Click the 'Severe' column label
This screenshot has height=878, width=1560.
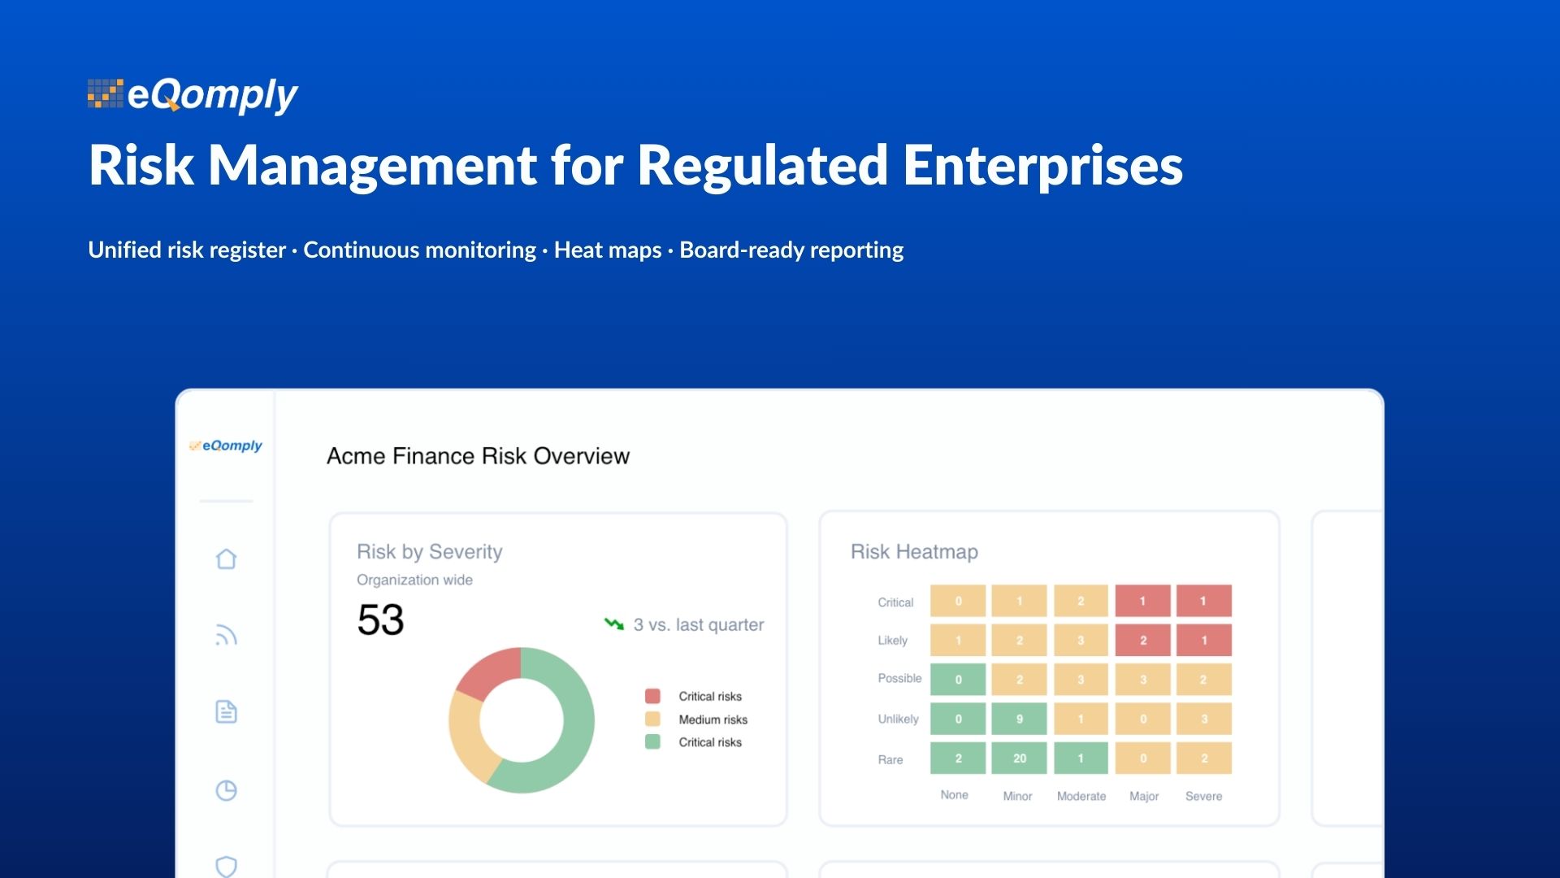1203,796
